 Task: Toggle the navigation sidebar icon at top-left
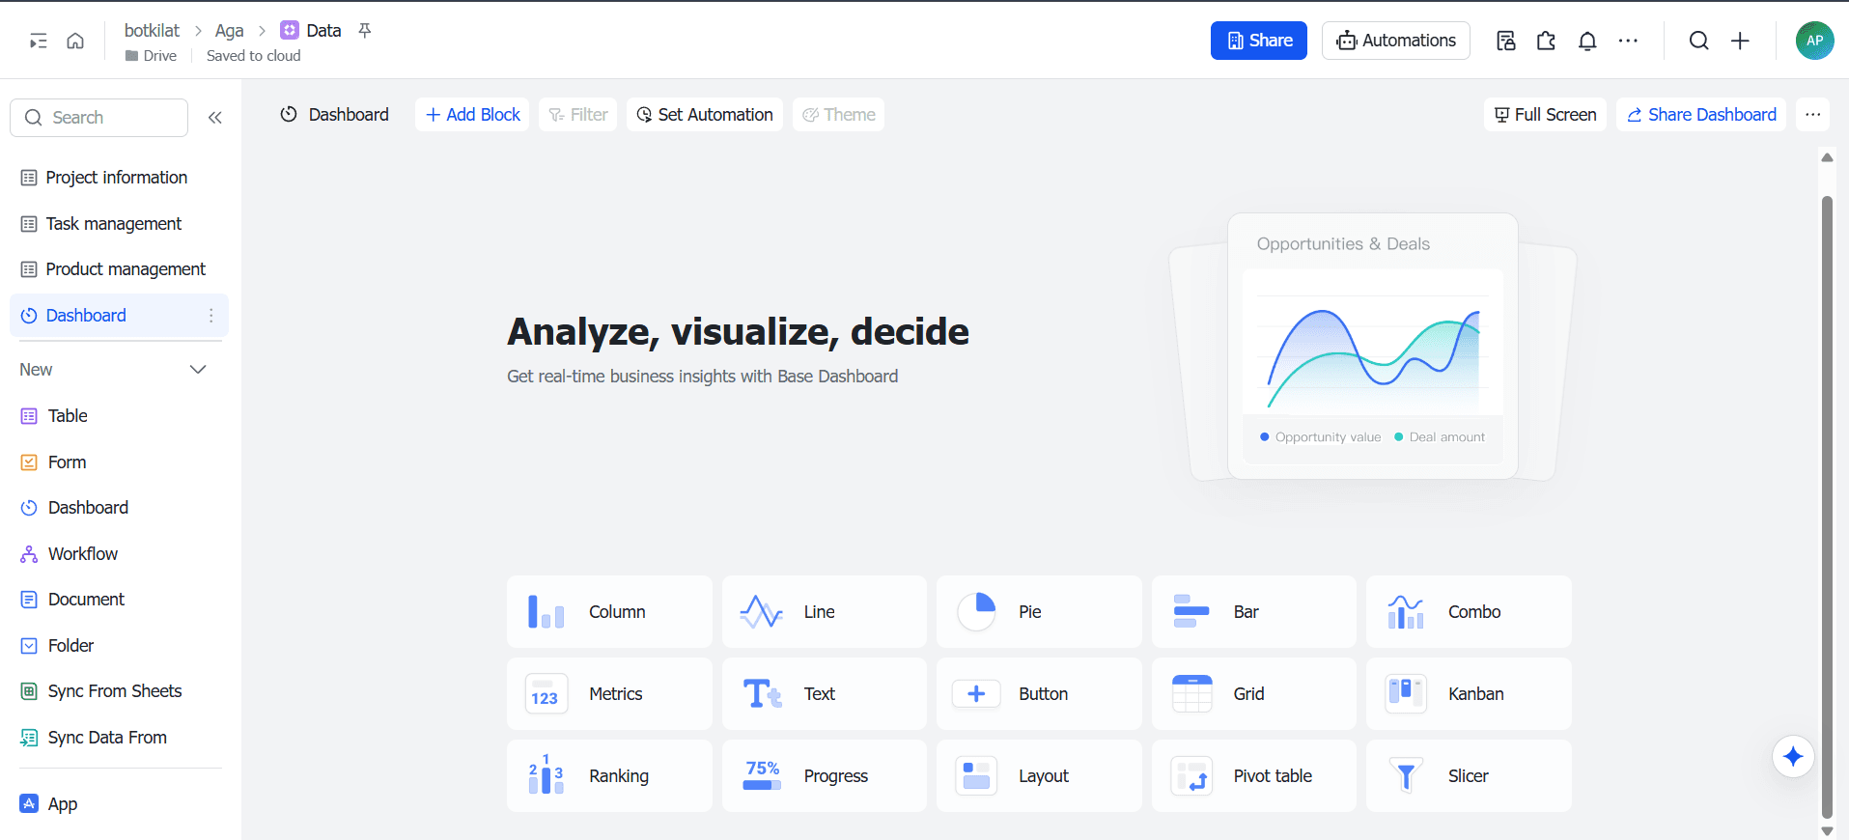coord(39,41)
